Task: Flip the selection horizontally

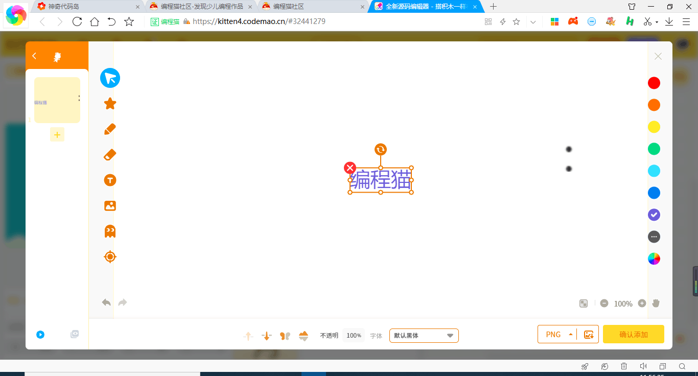Action: (285, 336)
